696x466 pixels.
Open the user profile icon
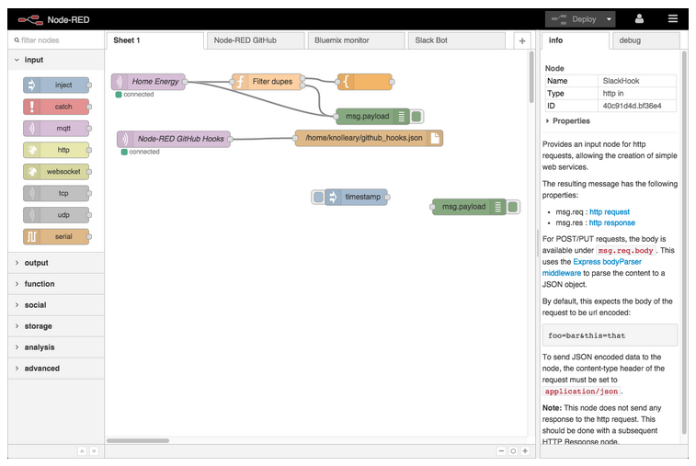(x=639, y=18)
